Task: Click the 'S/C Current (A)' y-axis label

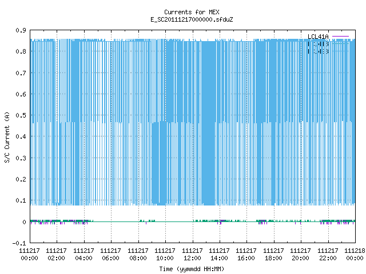Action: click(7, 137)
